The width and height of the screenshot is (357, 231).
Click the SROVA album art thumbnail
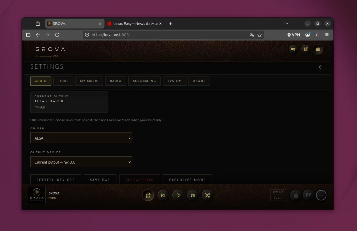pos(37,195)
